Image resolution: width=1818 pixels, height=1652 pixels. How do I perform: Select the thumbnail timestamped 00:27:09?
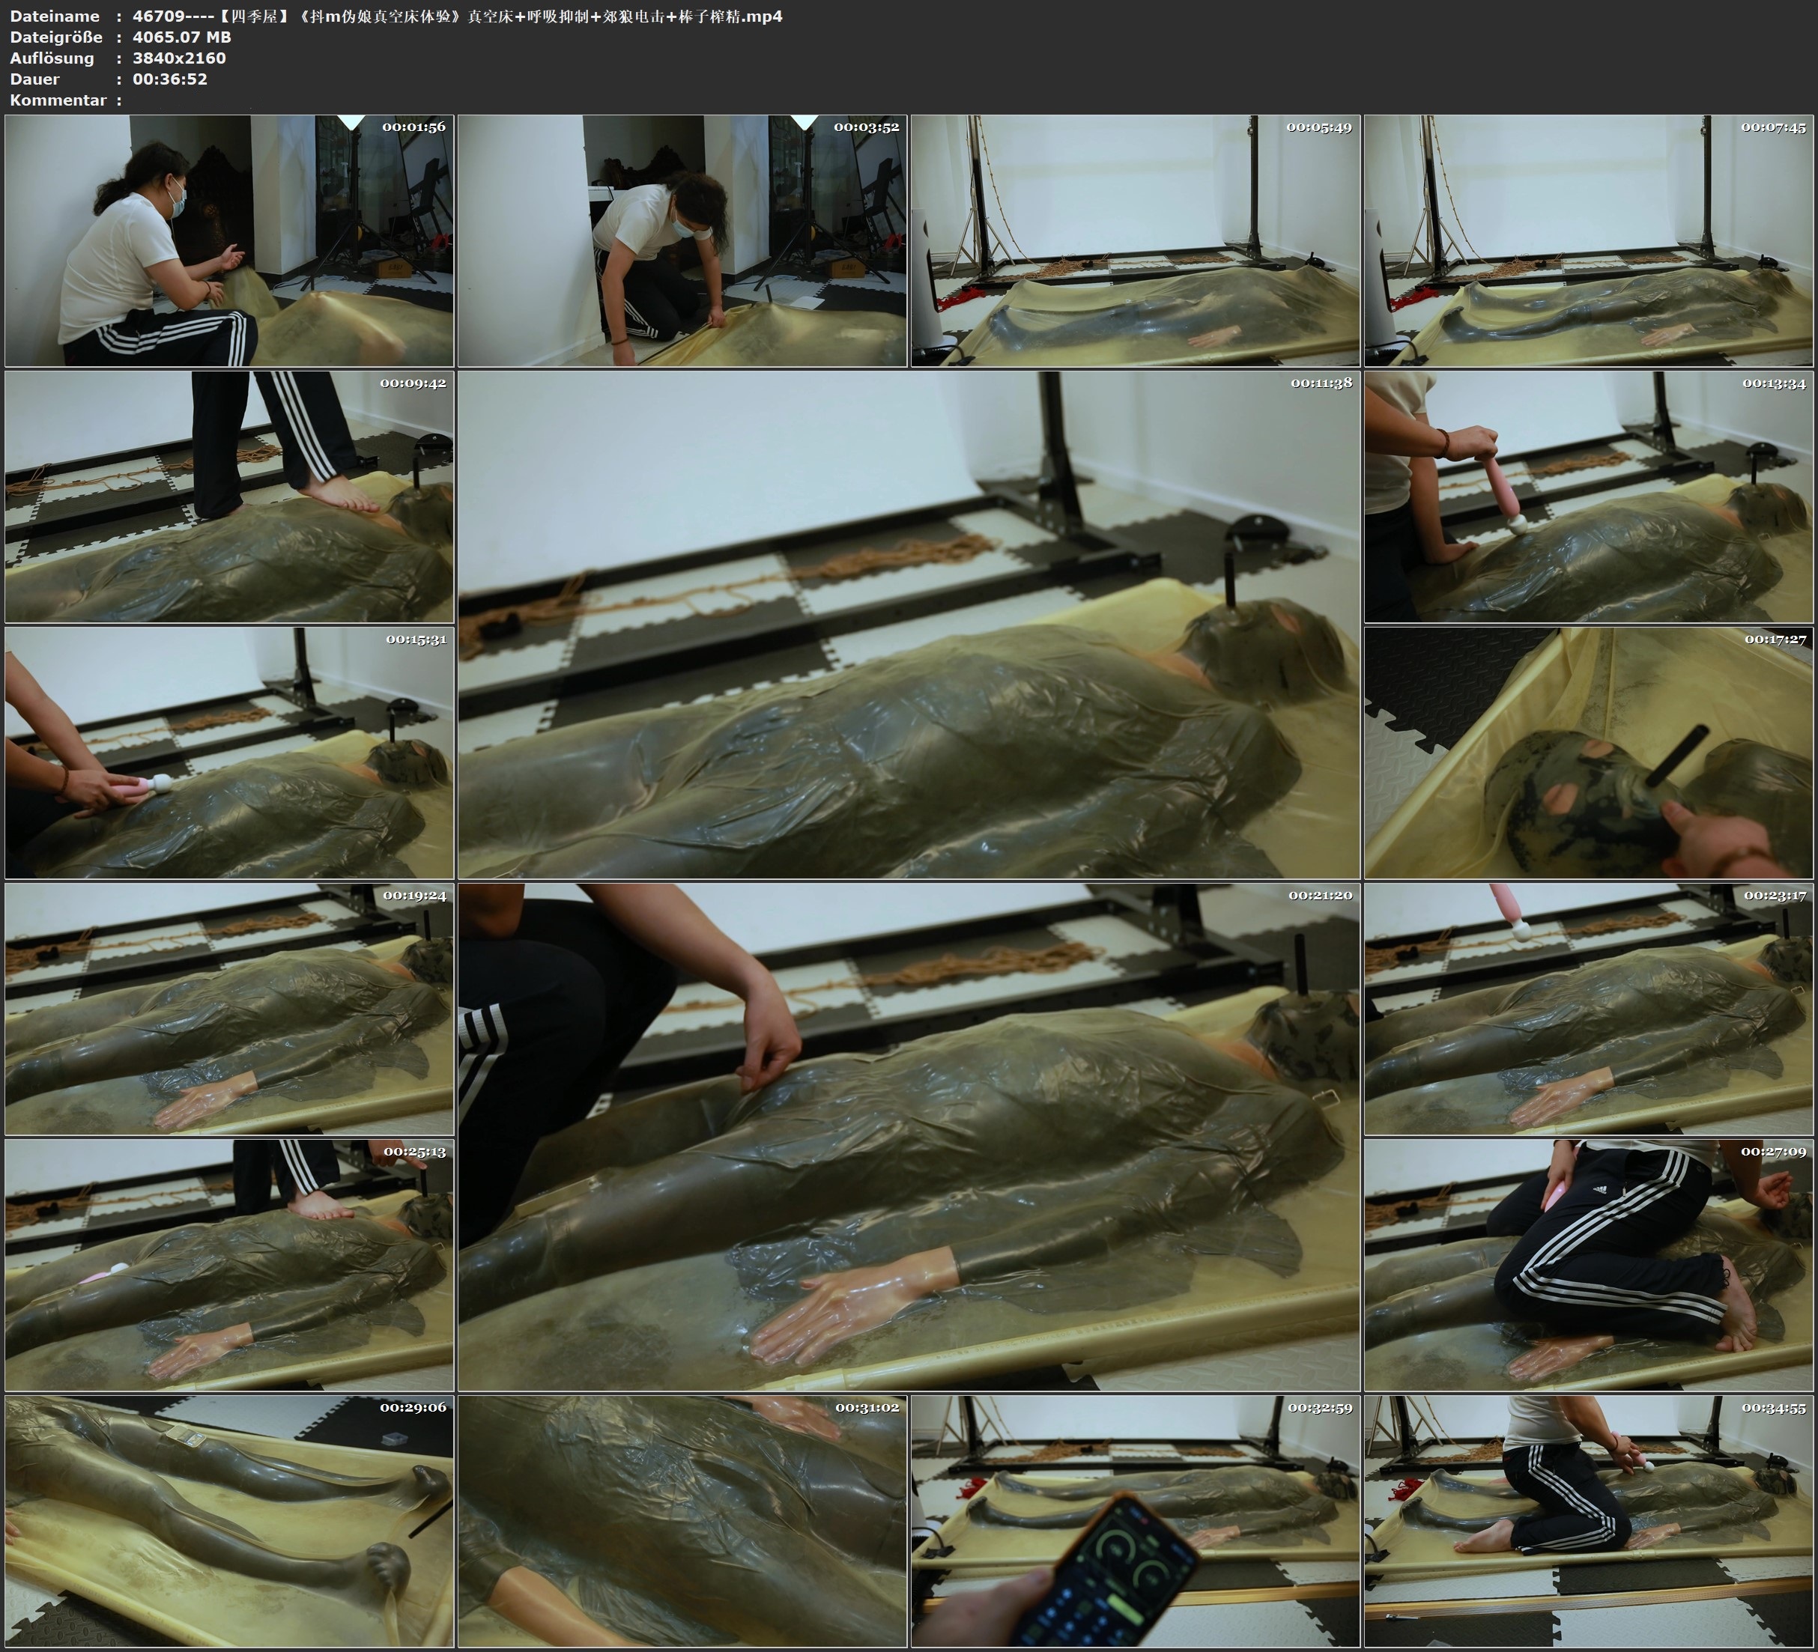click(x=1588, y=1264)
